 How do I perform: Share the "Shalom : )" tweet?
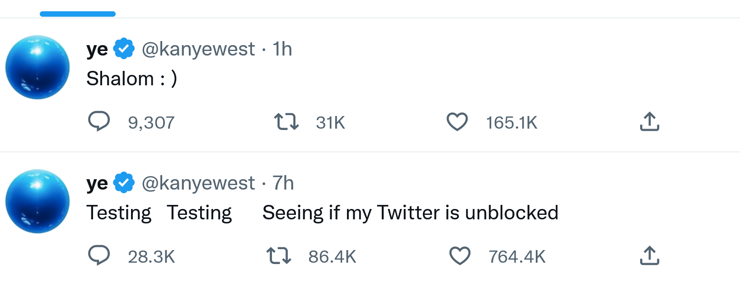(x=650, y=122)
